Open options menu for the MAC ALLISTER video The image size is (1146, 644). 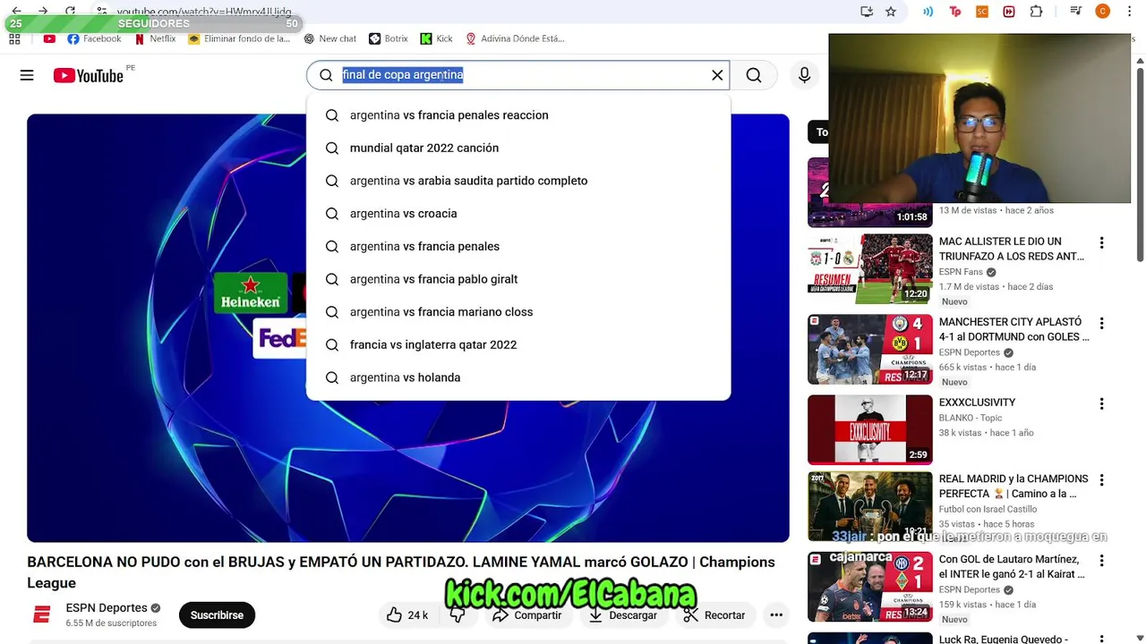1102,243
